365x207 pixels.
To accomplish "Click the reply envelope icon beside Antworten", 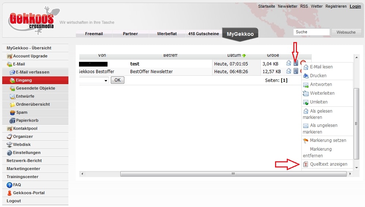I will (306, 85).
